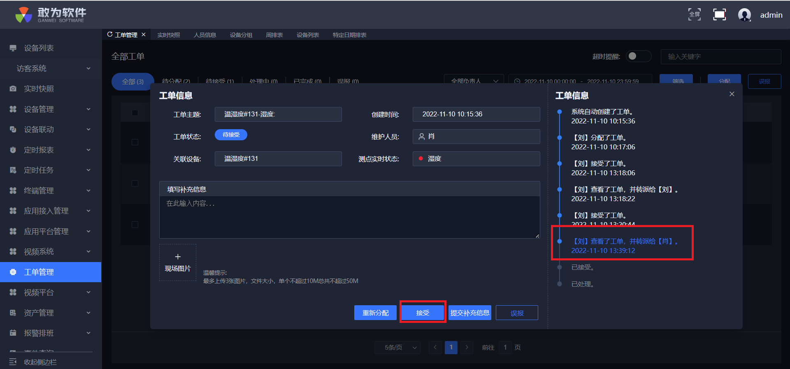
Task: Check the first row checkbox in table
Action: point(135,142)
